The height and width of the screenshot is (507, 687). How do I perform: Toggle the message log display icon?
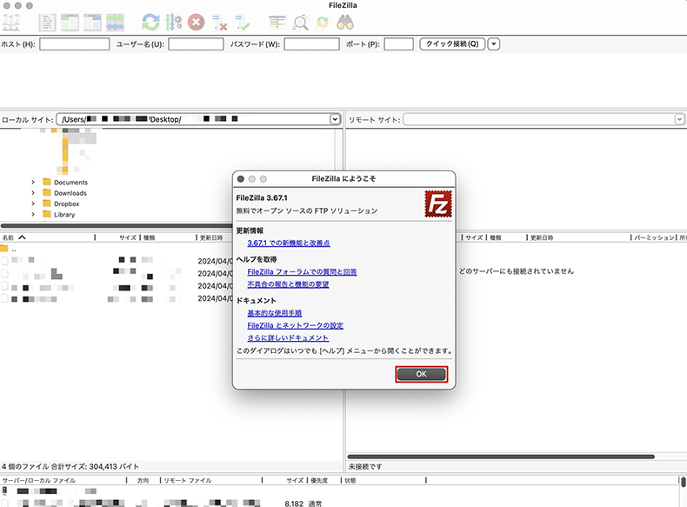[47, 23]
